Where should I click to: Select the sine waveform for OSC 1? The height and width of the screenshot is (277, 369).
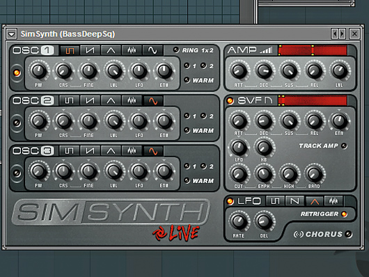click(152, 50)
